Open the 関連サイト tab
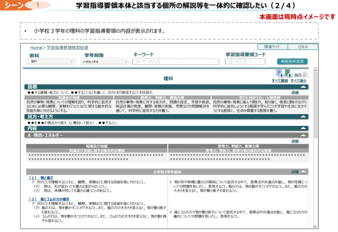338x232 pixels. pos(272,47)
